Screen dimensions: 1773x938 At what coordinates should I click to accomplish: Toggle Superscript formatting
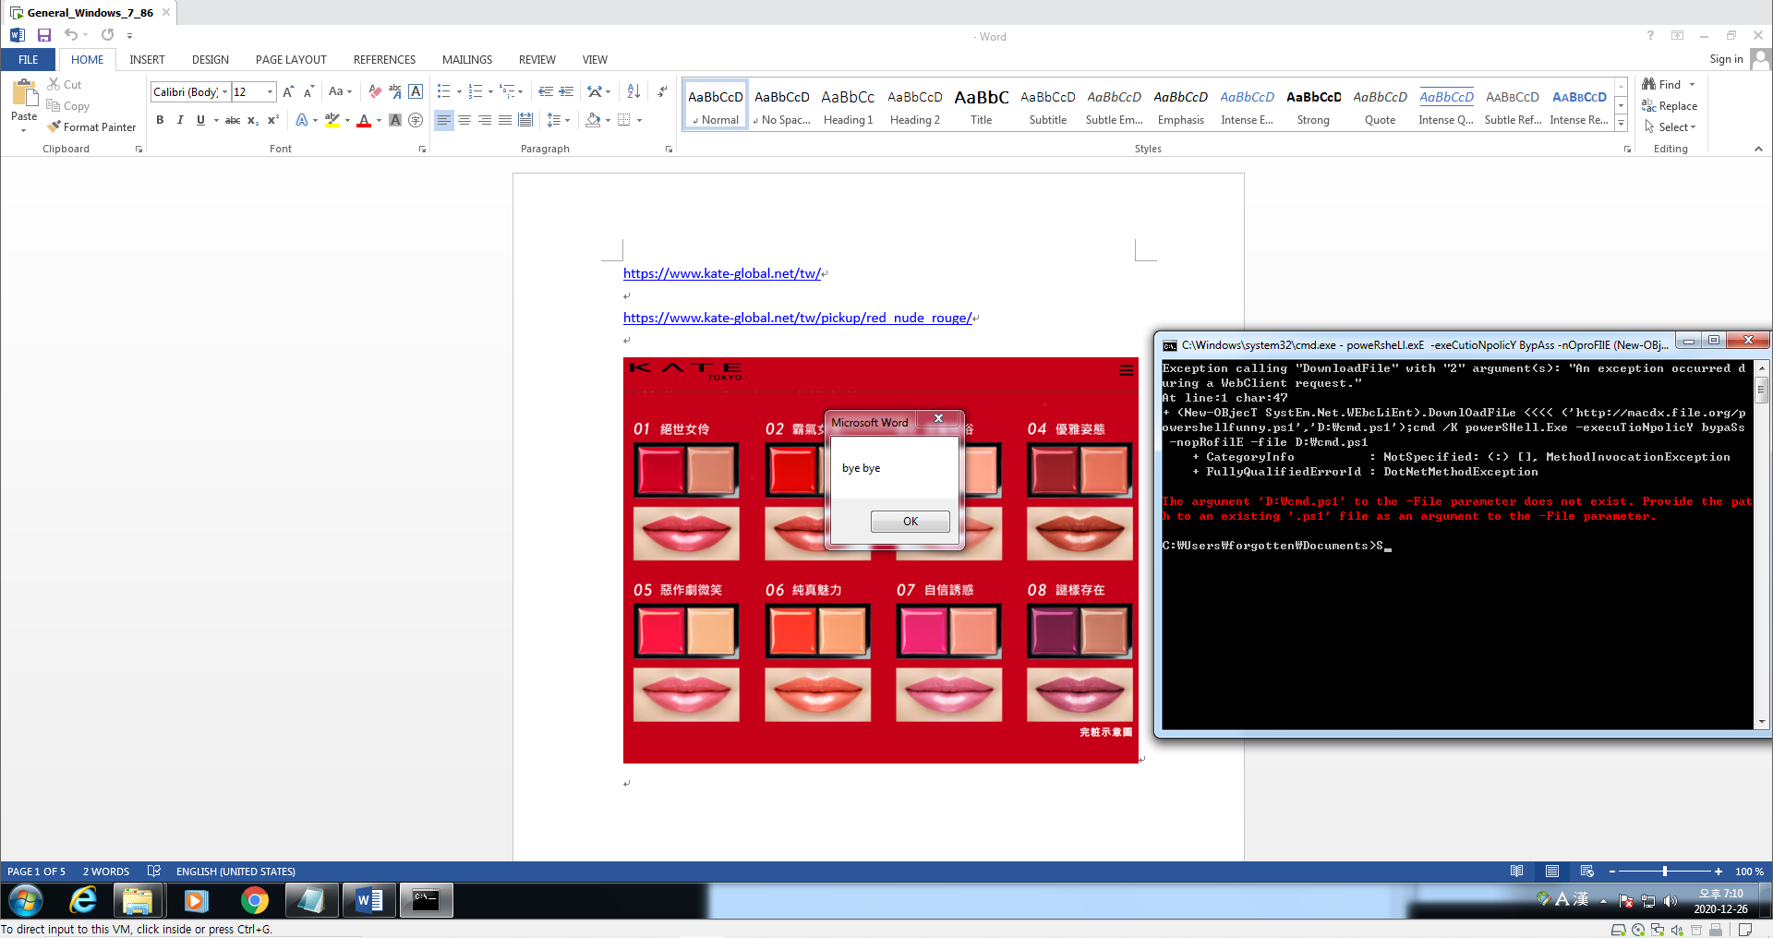pos(273,120)
